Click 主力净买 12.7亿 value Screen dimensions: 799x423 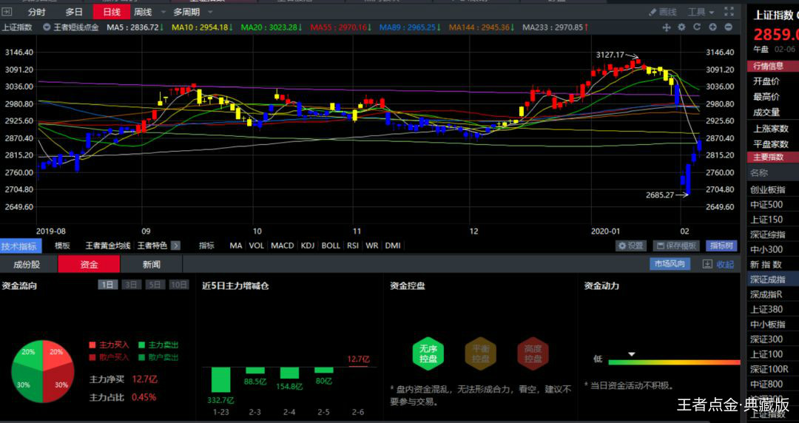tap(145, 379)
